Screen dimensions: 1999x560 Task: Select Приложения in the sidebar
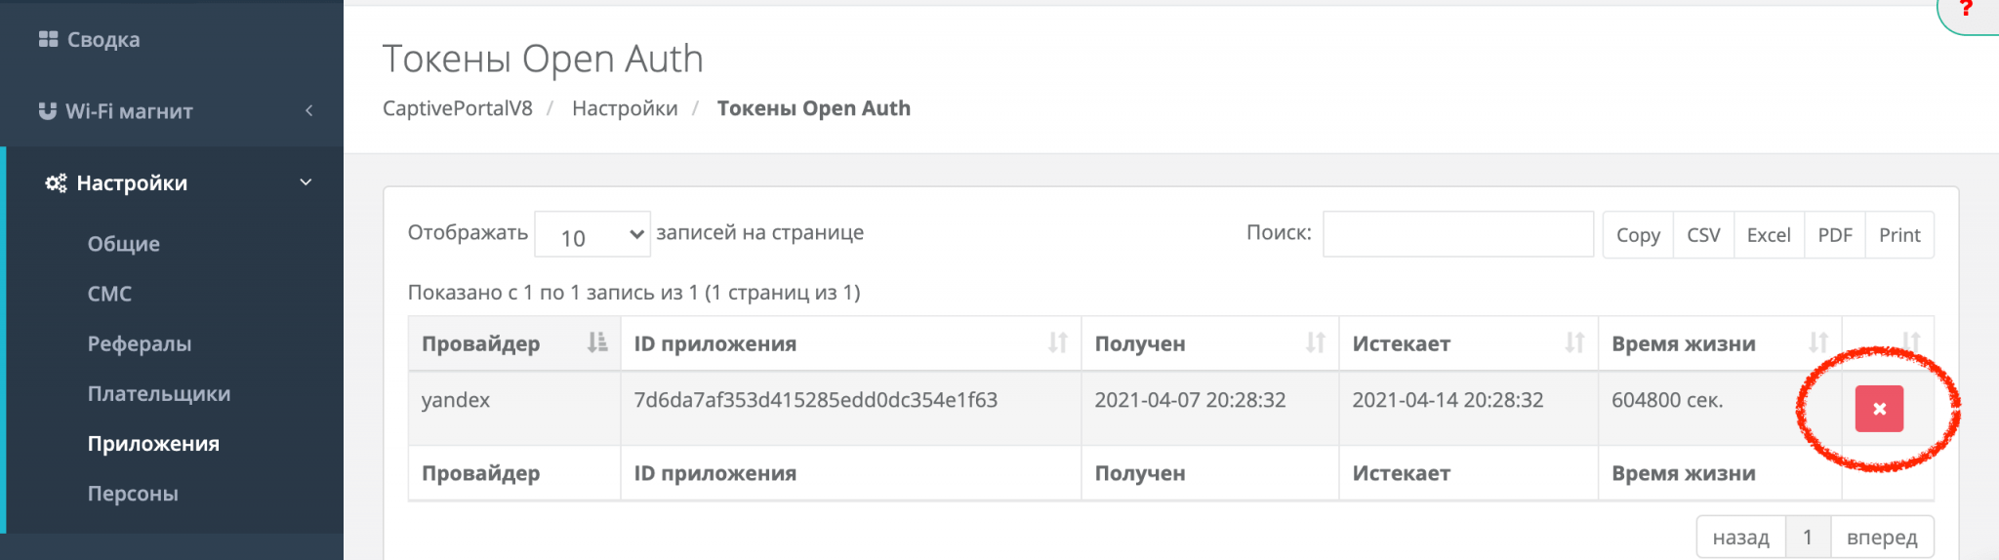(153, 444)
